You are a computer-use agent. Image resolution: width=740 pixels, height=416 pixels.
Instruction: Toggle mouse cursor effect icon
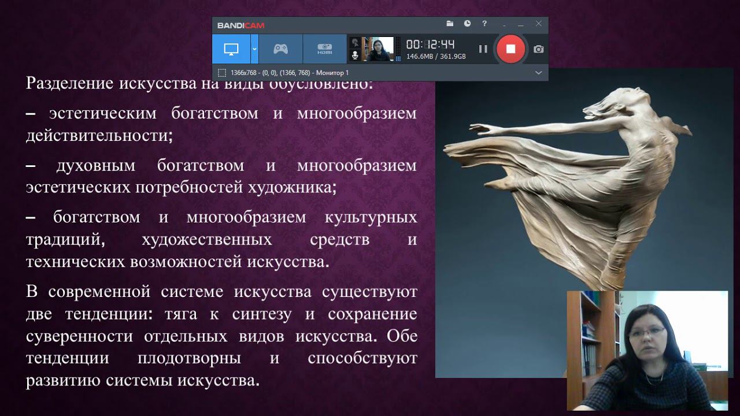click(355, 42)
